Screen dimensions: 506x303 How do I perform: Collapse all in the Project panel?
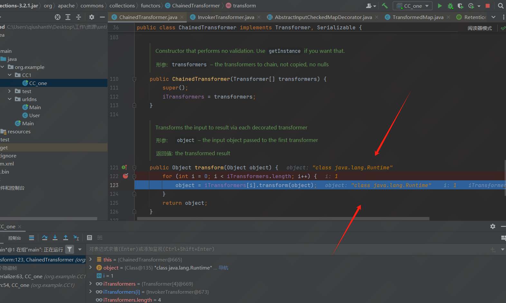tap(79, 17)
